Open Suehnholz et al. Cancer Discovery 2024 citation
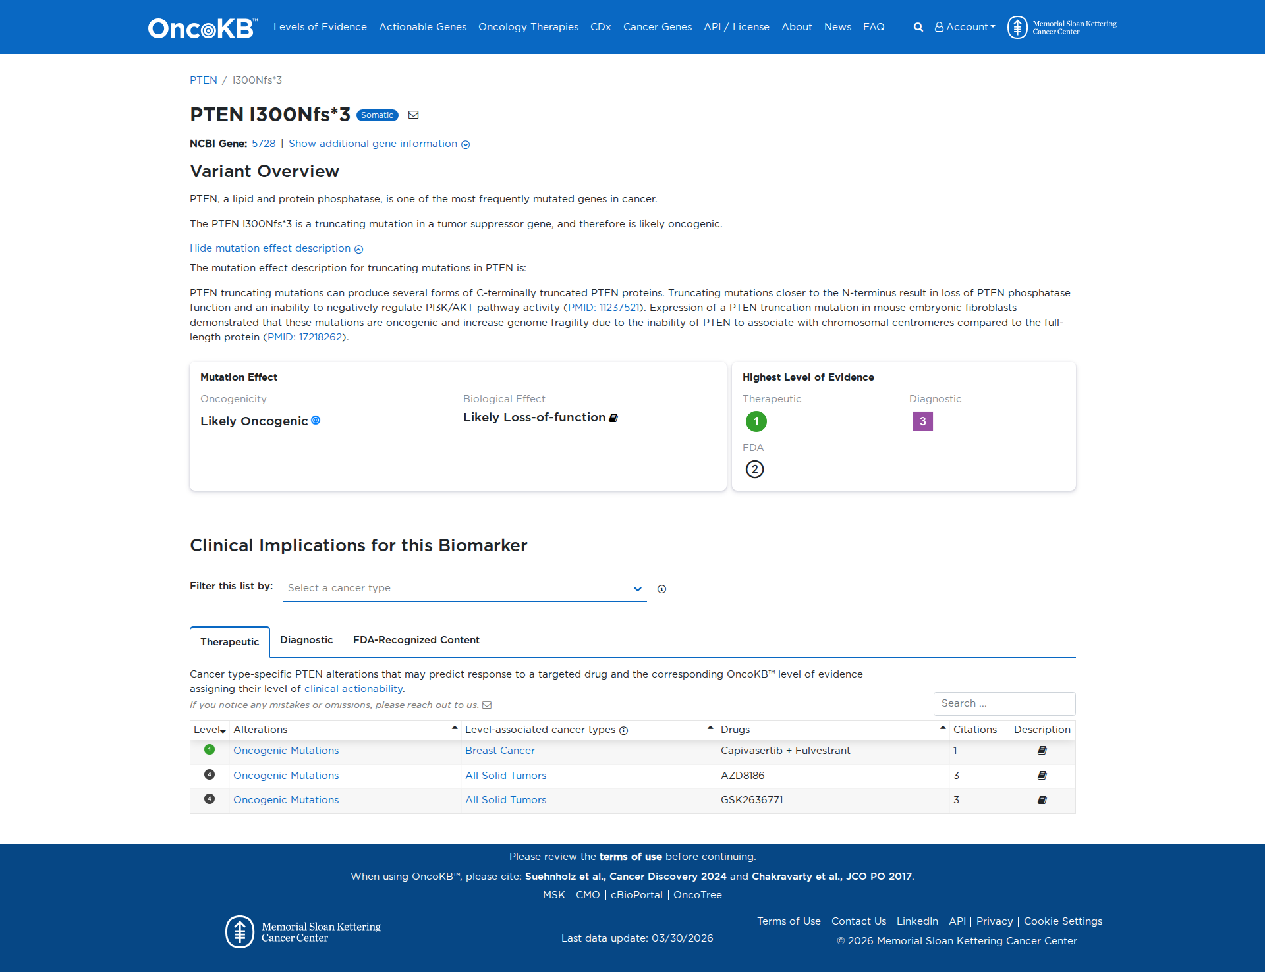Viewport: 1265px width, 972px height. tap(626, 877)
